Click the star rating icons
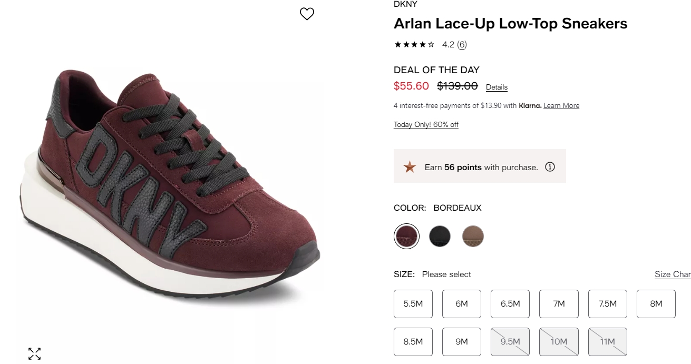691x364 pixels. (414, 45)
